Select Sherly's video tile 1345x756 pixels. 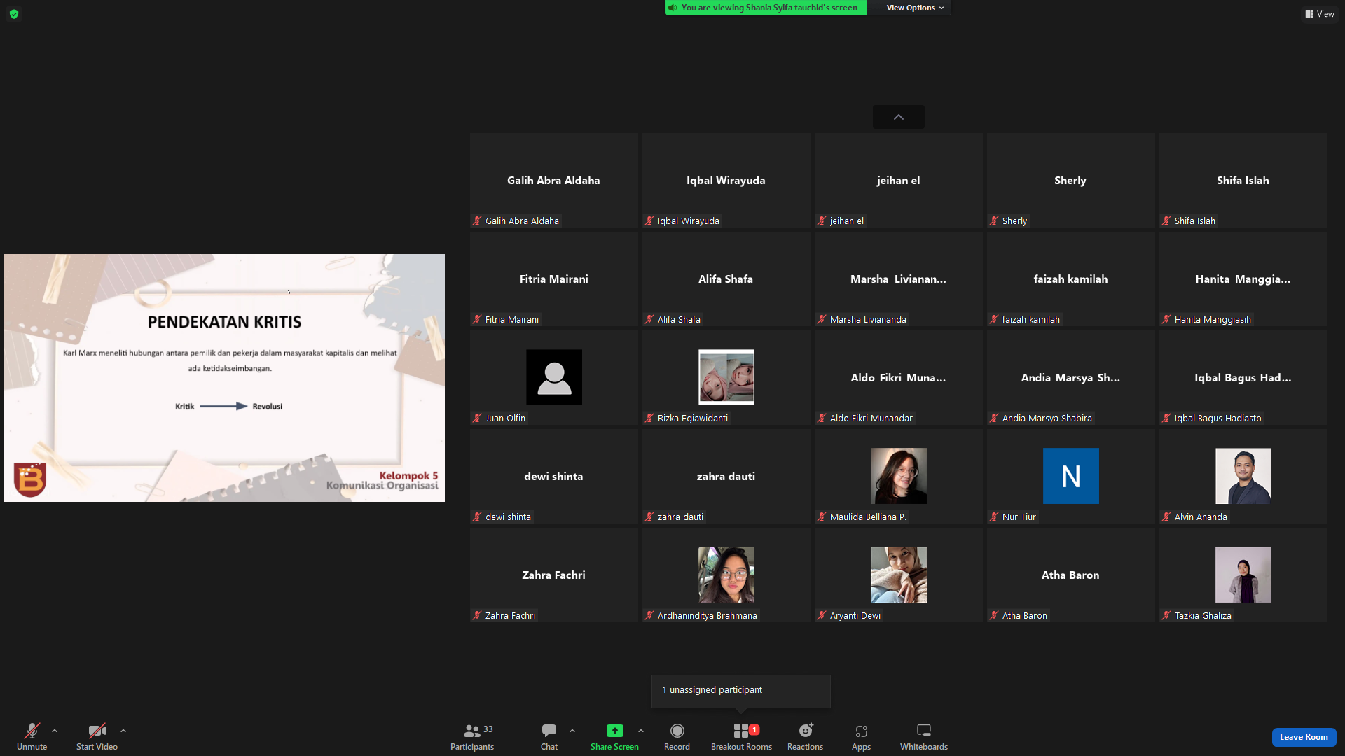[1070, 181]
